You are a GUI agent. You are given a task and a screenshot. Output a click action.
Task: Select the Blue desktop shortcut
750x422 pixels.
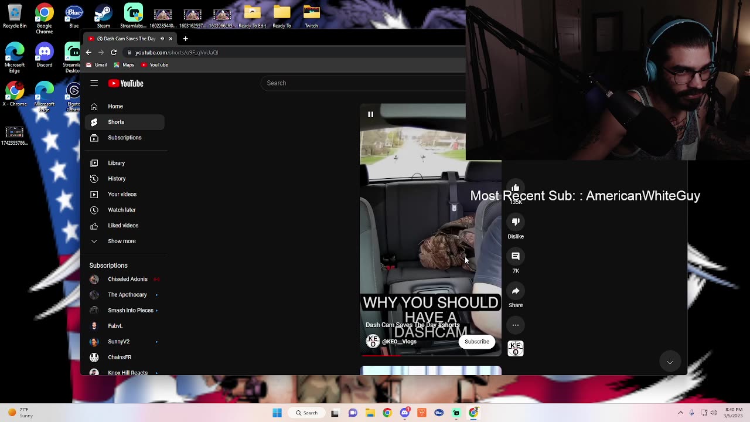[74, 17]
